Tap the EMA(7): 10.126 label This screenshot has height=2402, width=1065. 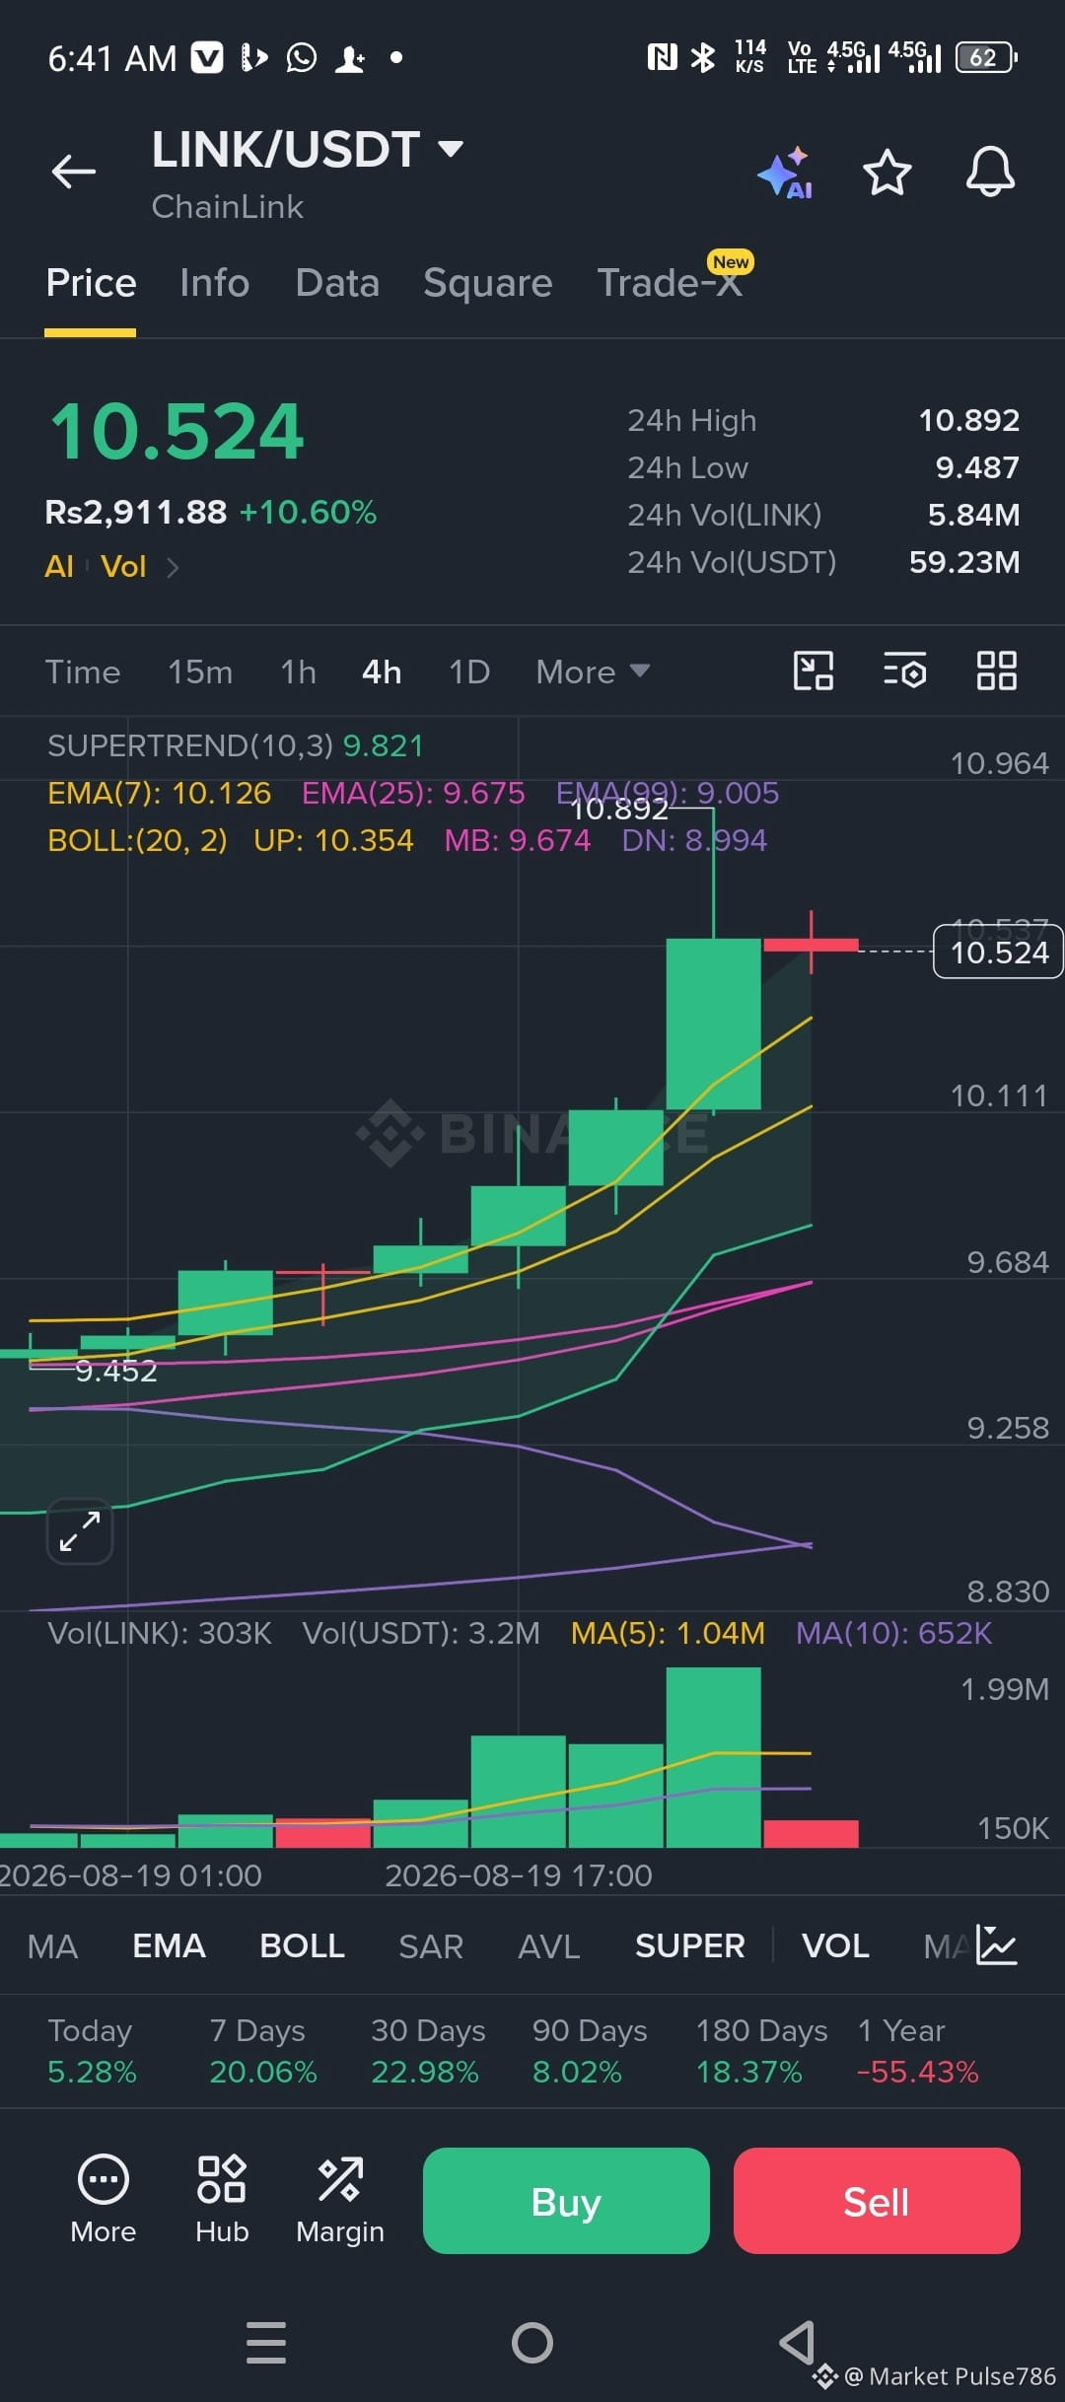point(159,793)
